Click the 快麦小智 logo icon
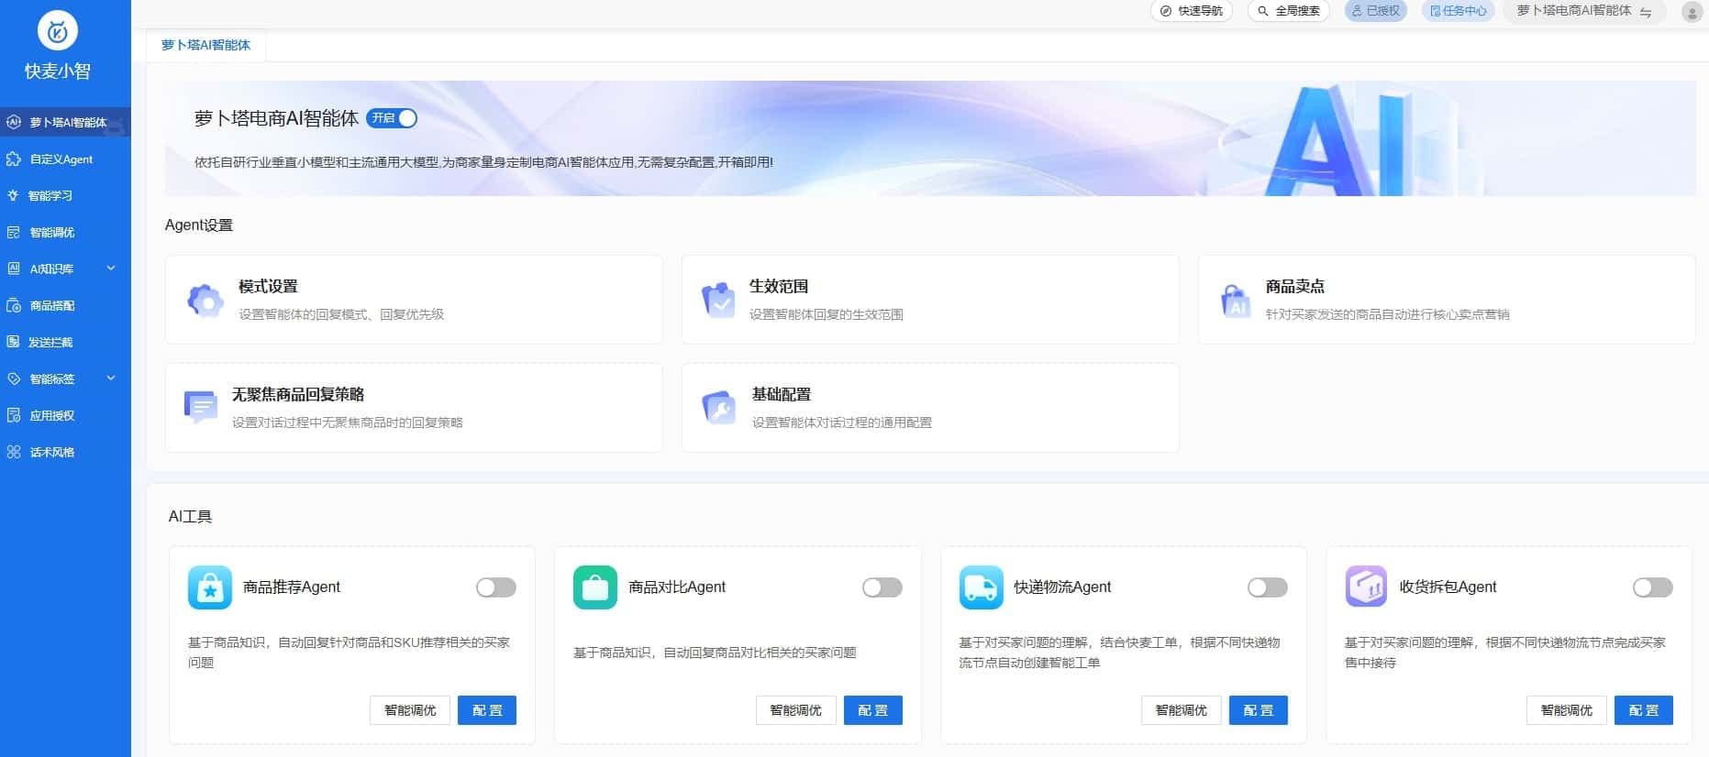This screenshot has height=757, width=1709. click(x=57, y=31)
